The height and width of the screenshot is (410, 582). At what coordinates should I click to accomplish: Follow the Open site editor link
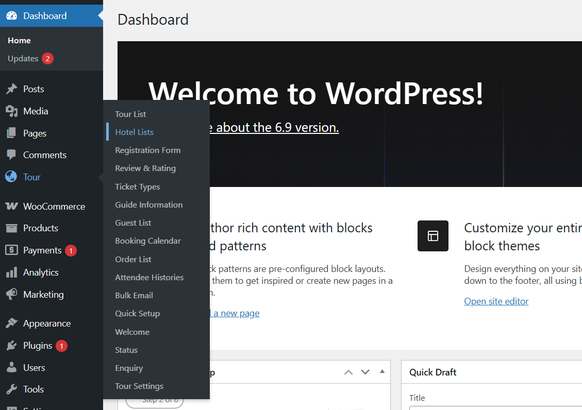pyautogui.click(x=496, y=301)
